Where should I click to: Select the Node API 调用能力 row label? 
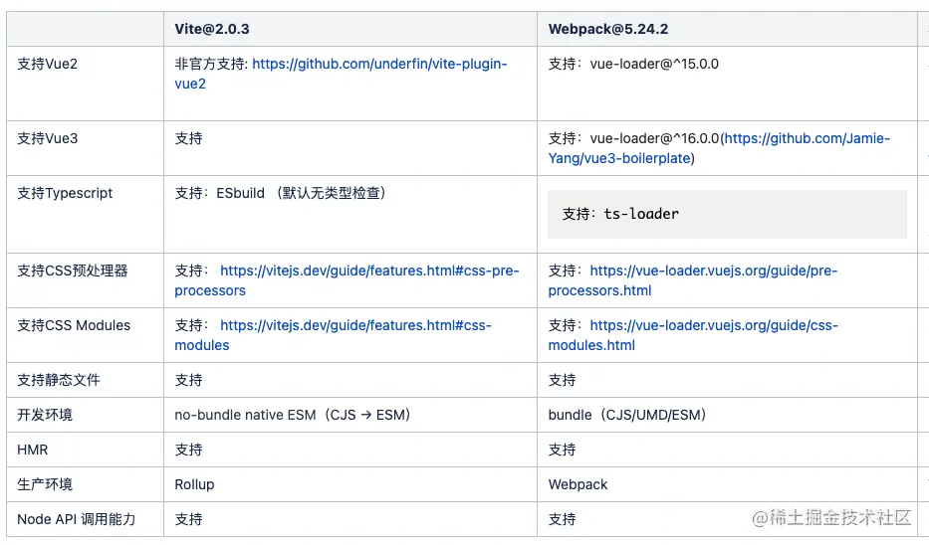click(76, 519)
